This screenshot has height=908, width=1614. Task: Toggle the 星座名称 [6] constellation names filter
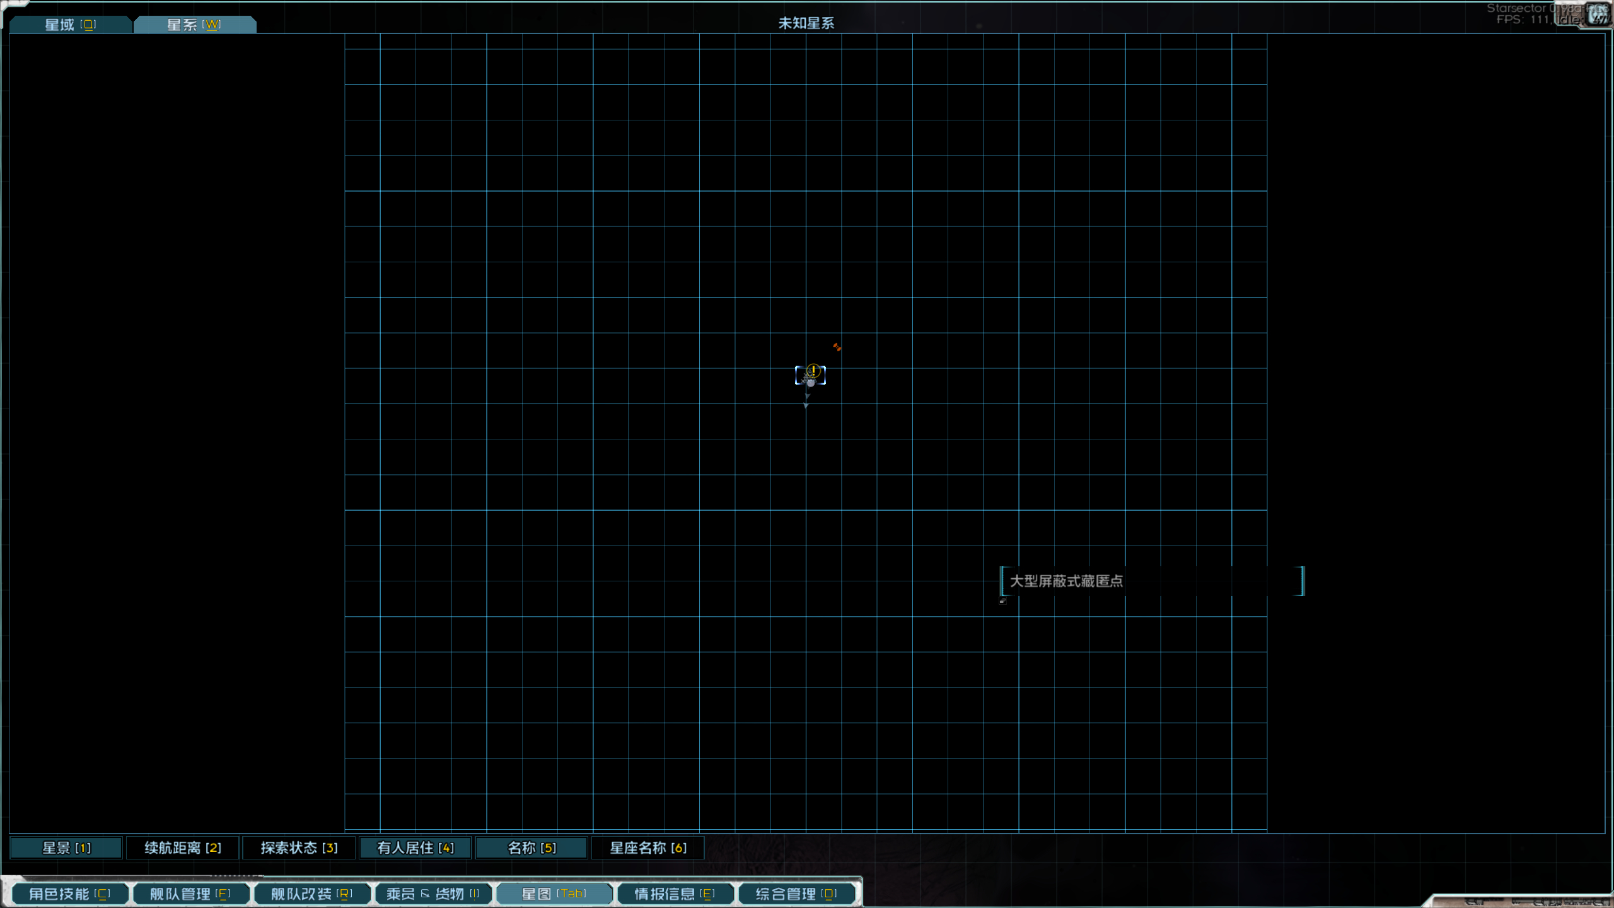coord(648,848)
